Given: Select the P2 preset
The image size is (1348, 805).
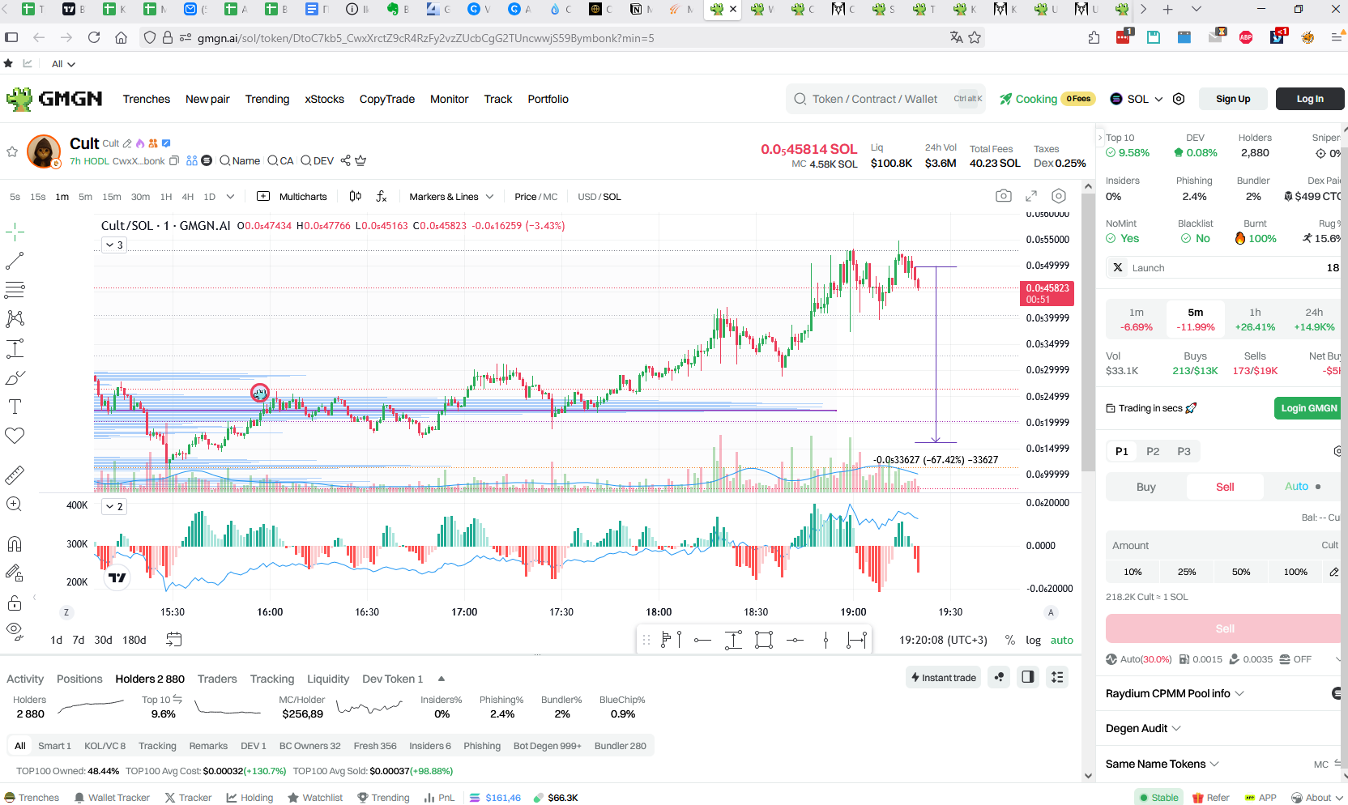Looking at the screenshot, I should pos(1153,451).
